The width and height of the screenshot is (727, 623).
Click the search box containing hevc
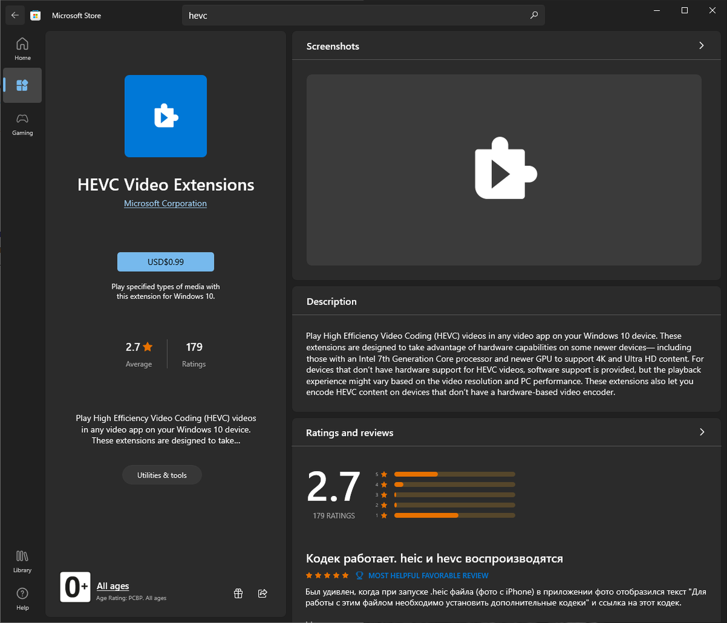(x=363, y=16)
